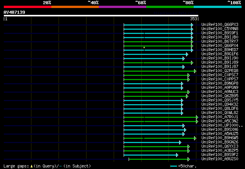This screenshot has width=245, height=169.
Task: Click the UniRef100_Q2PEQ8 label
Action: pos(220,71)
